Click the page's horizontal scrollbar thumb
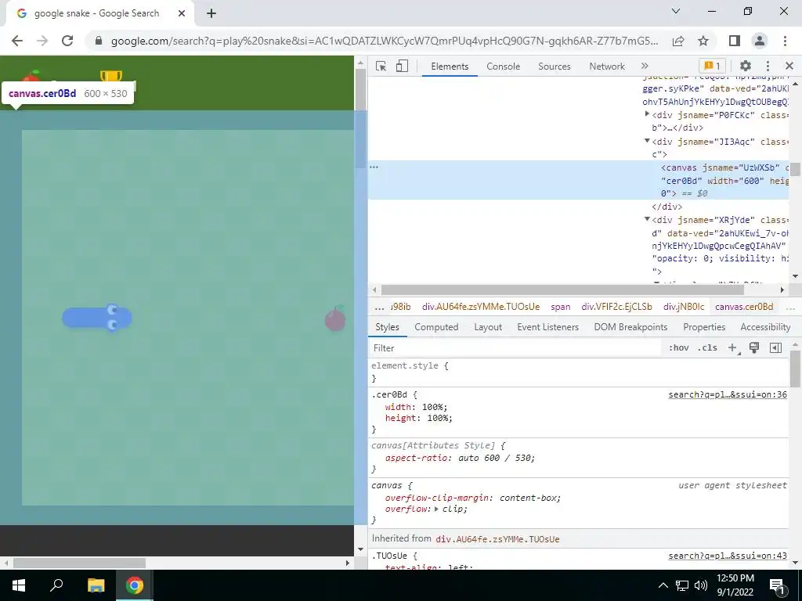This screenshot has width=802, height=601. tap(79, 563)
